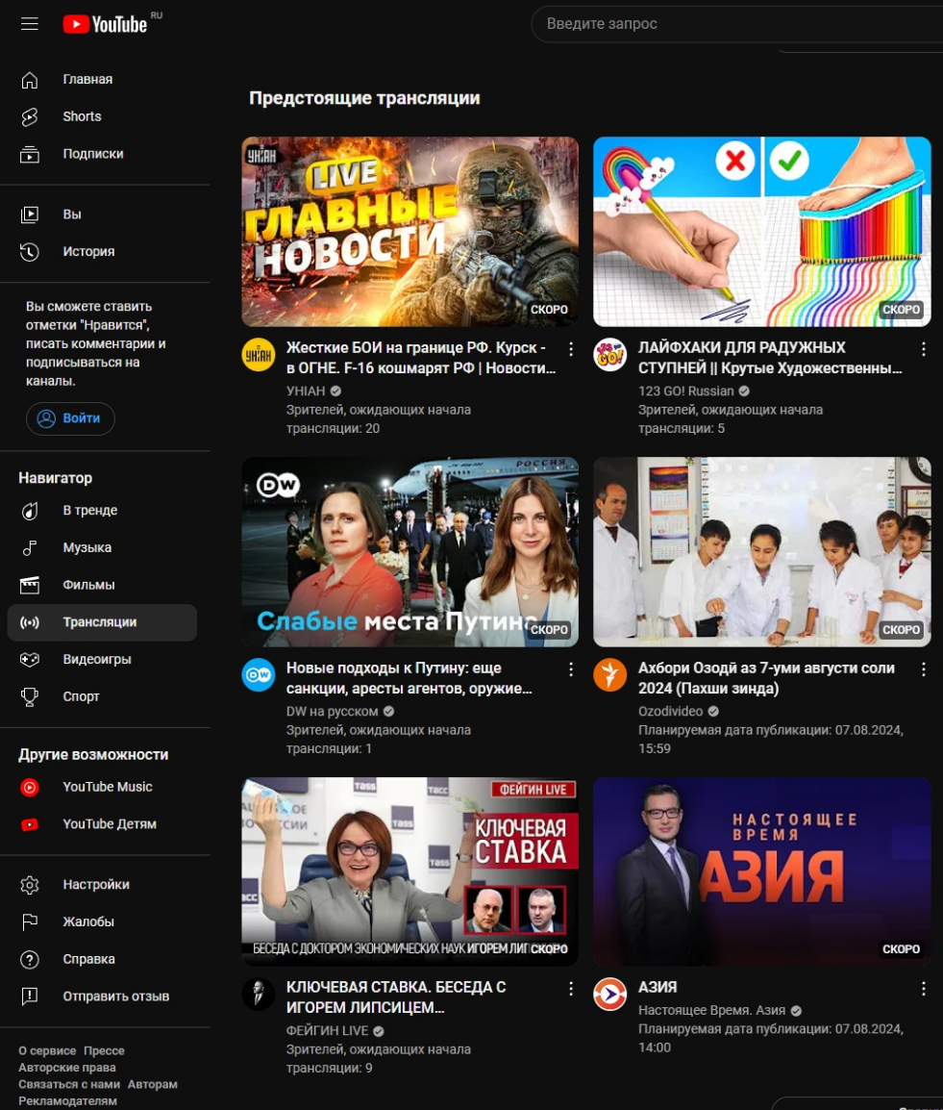Click the 123 GO! Russian channel name
This screenshot has height=1110, width=943.
[x=686, y=391]
